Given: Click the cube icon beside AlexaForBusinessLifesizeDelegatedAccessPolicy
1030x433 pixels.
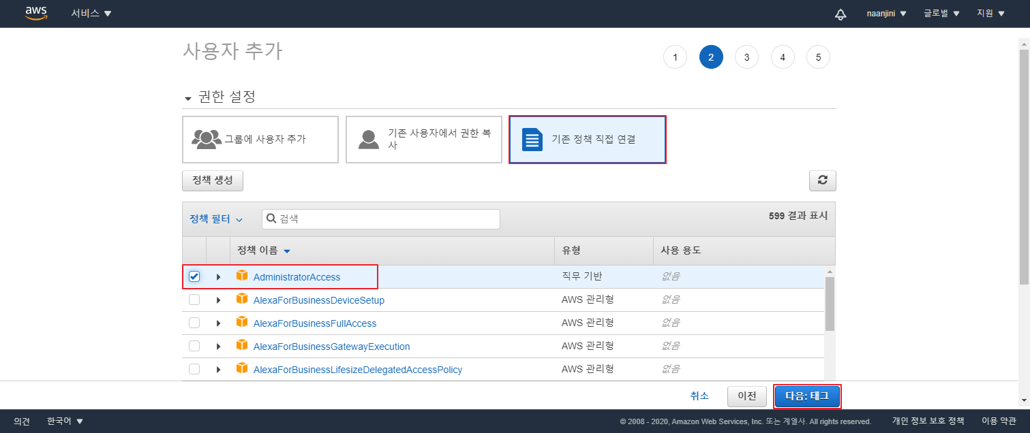Looking at the screenshot, I should click(x=242, y=368).
